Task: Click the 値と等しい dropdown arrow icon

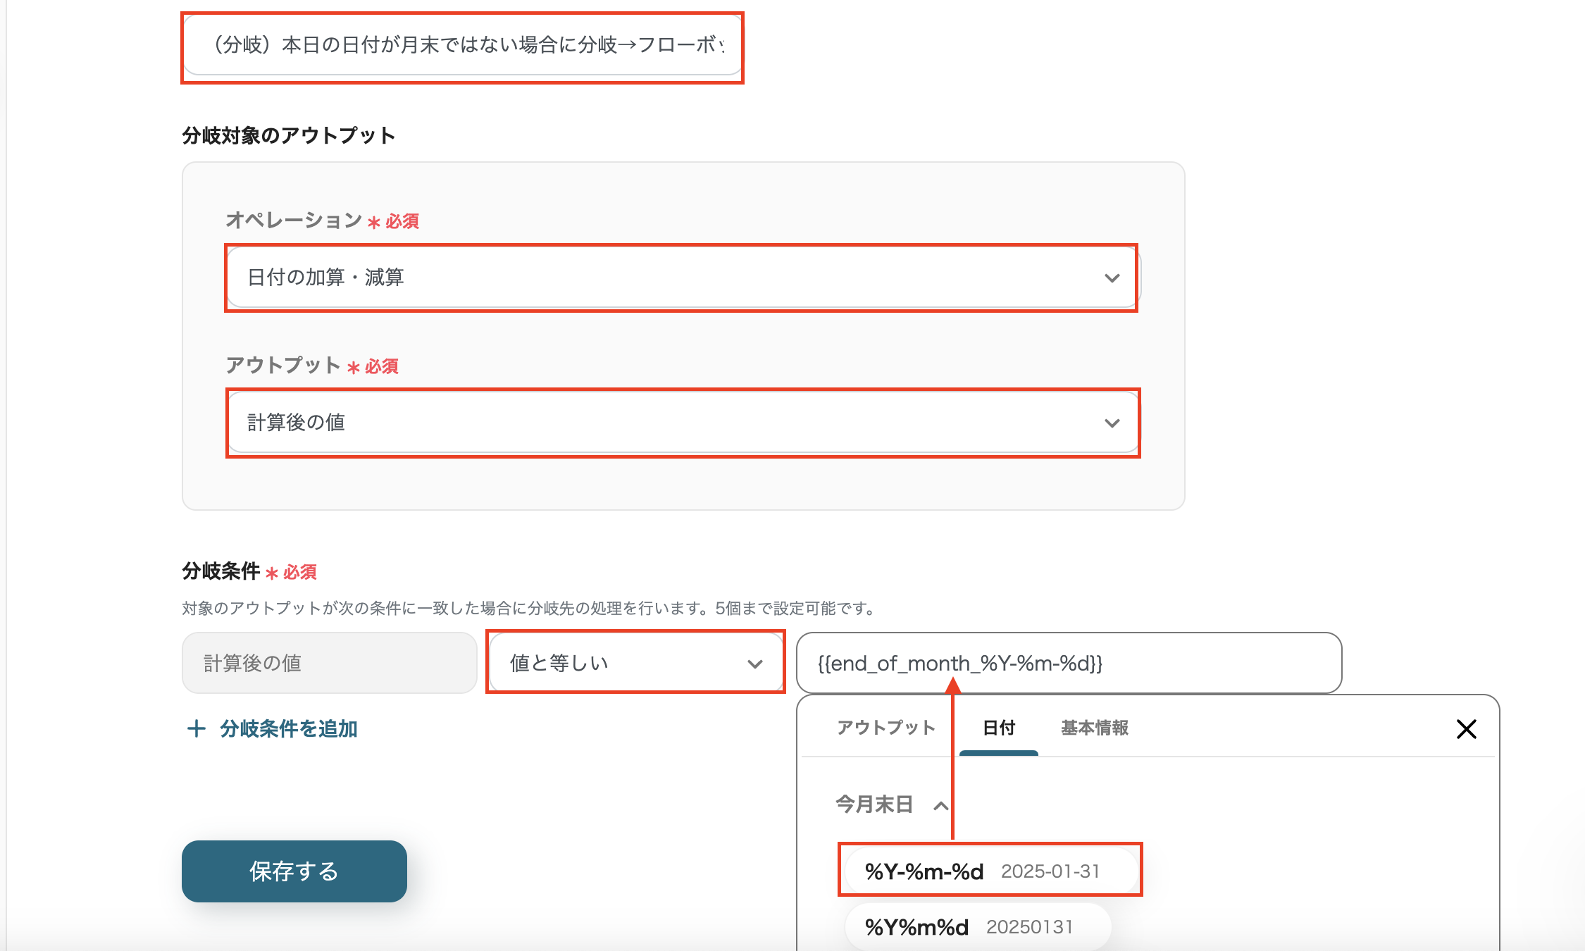Action: [754, 664]
